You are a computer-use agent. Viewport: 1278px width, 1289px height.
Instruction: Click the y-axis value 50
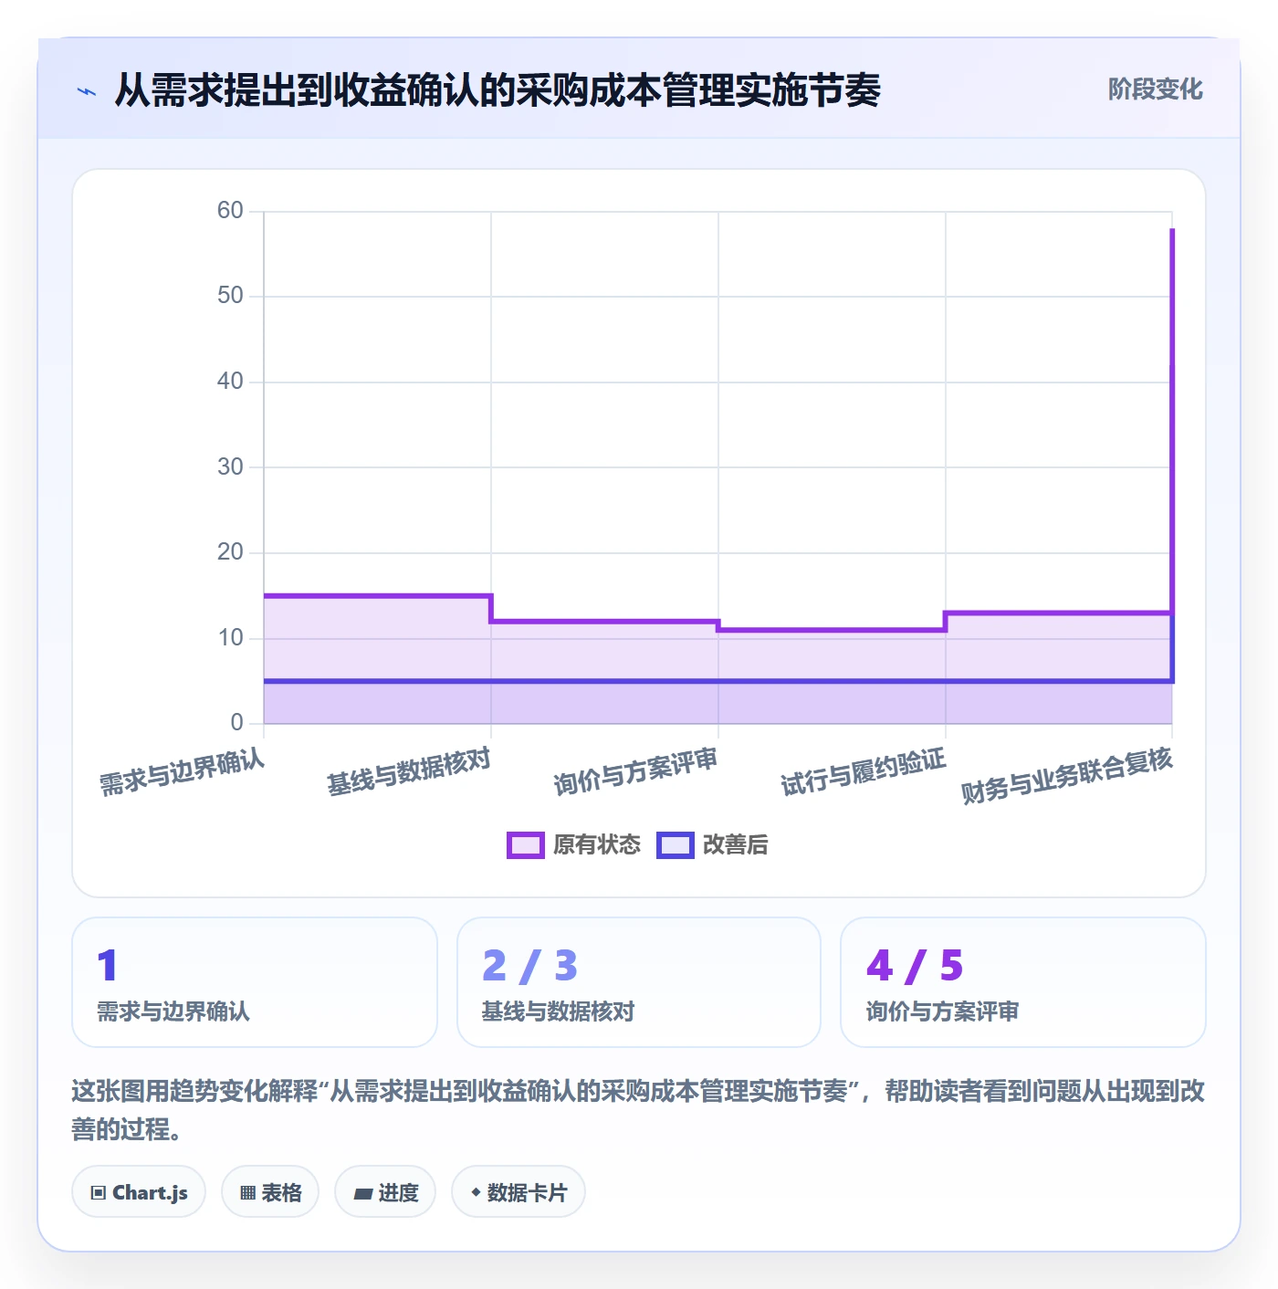pos(230,296)
